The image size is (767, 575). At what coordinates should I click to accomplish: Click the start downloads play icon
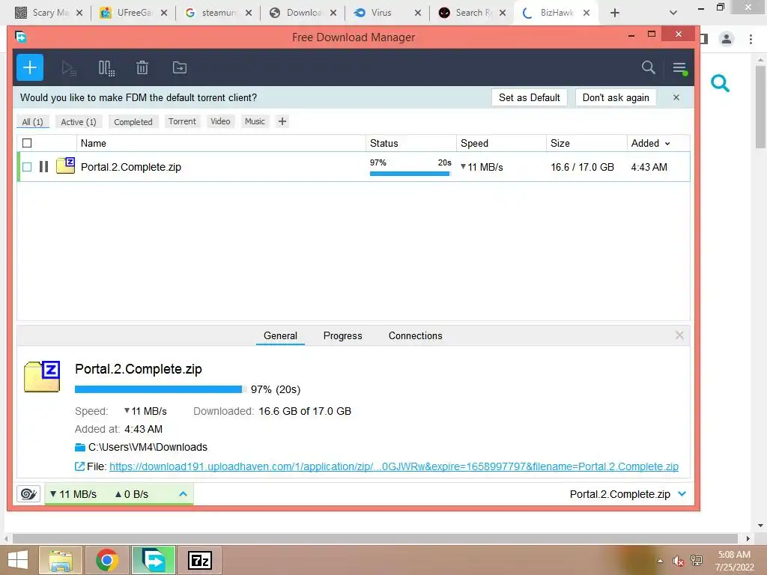pos(69,68)
